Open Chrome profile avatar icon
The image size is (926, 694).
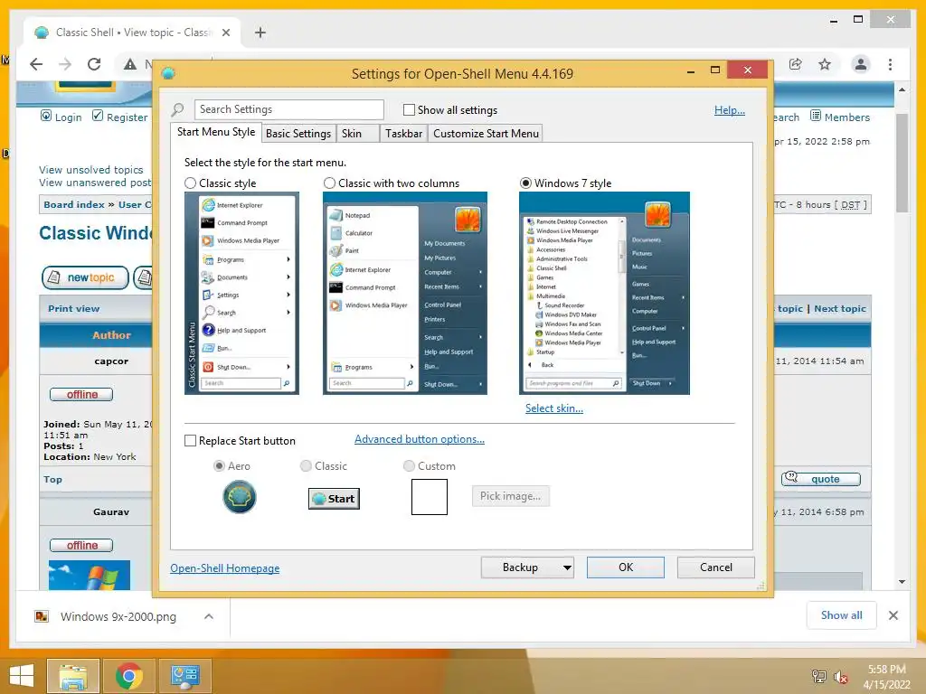pyautogui.click(x=861, y=64)
